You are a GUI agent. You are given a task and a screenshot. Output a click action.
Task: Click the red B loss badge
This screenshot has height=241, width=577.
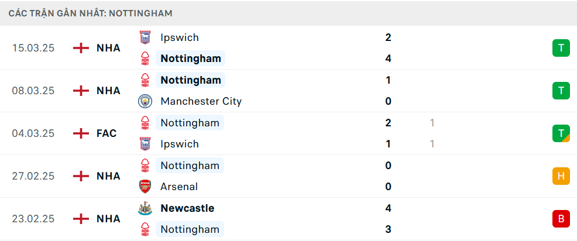pos(561,219)
